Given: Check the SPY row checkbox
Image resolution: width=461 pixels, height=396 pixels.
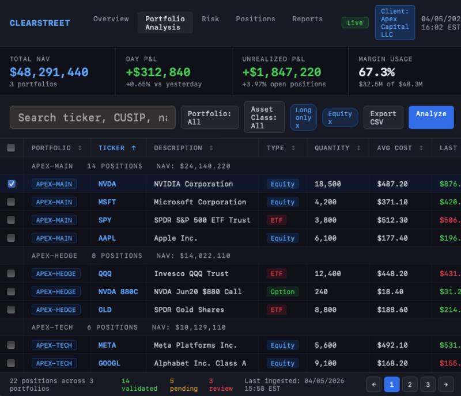Looking at the screenshot, I should [x=11, y=220].
